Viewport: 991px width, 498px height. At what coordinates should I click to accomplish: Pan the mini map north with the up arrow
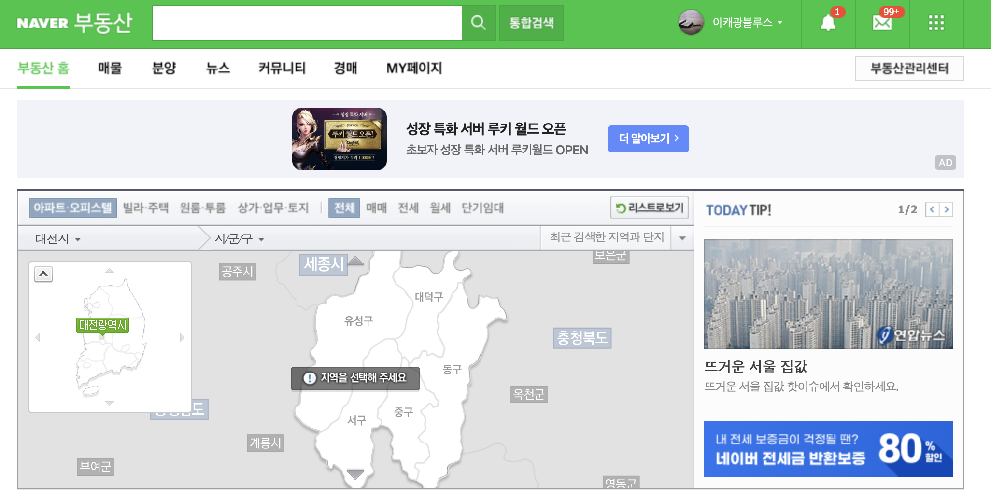click(110, 271)
